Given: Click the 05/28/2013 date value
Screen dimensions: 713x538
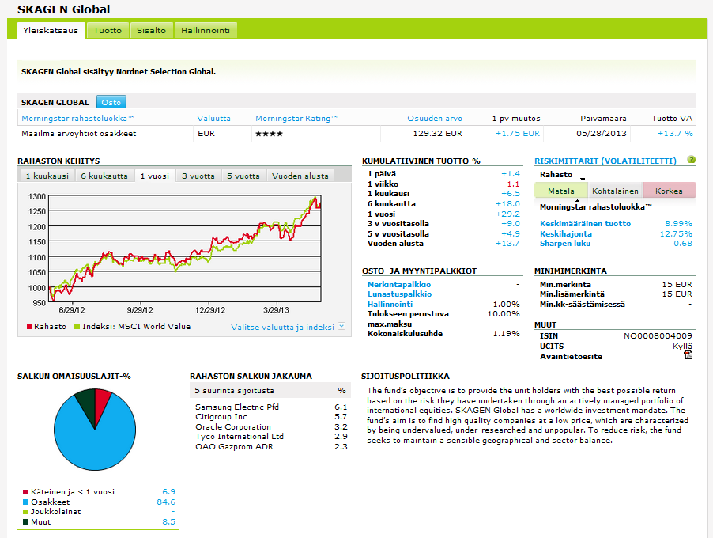Looking at the screenshot, I should click(x=601, y=134).
